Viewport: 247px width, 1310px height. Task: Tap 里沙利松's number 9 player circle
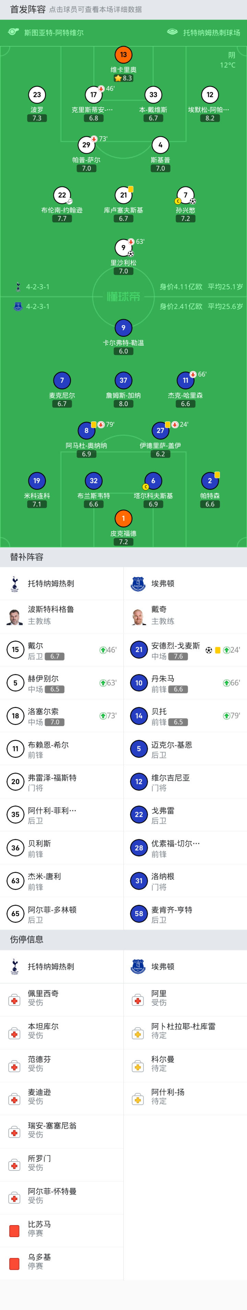(123, 248)
